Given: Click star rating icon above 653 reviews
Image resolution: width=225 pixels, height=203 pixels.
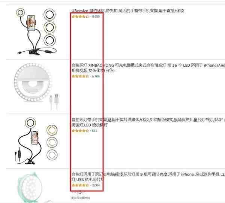Looking at the screenshot, I should pos(80,131).
